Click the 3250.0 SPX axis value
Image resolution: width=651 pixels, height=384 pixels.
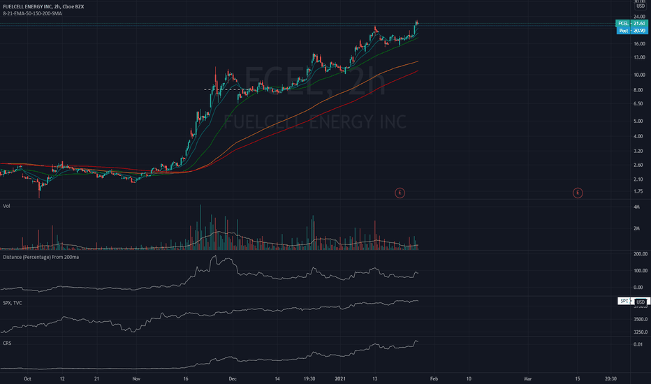[x=641, y=332]
